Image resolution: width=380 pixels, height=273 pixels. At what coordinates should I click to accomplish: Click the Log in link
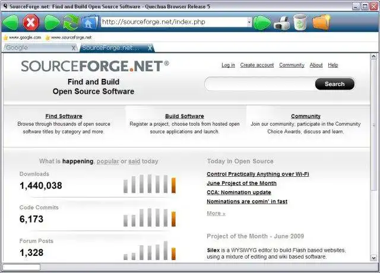tap(228, 65)
